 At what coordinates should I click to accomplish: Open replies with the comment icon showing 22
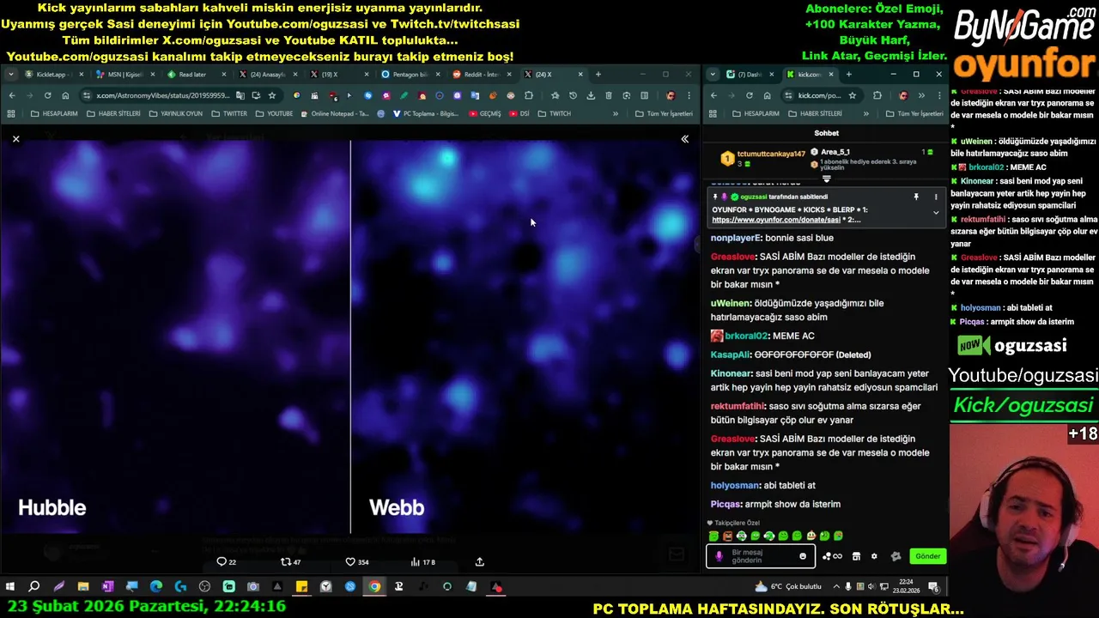pos(227,562)
